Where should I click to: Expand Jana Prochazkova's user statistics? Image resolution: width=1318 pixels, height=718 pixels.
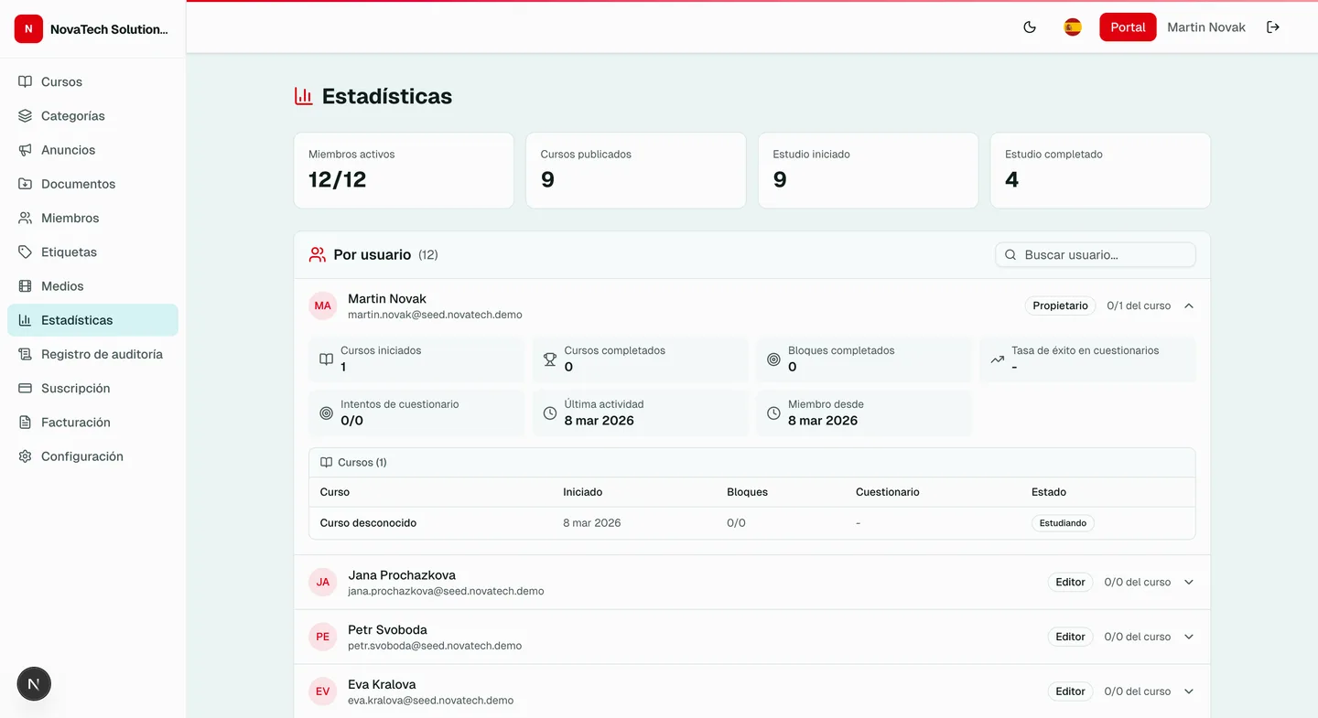(1188, 582)
